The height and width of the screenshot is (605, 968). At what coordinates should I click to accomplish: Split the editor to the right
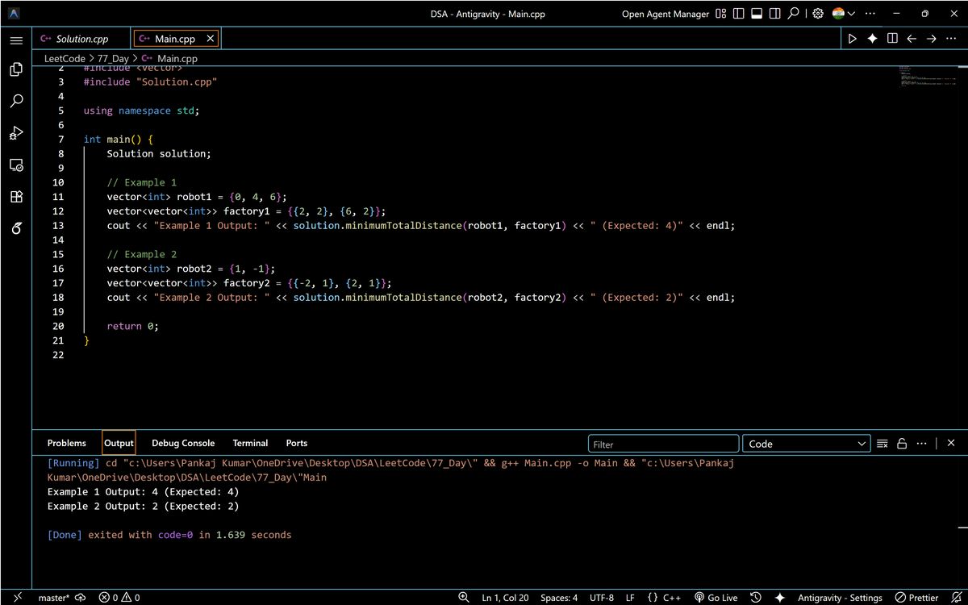tap(892, 39)
